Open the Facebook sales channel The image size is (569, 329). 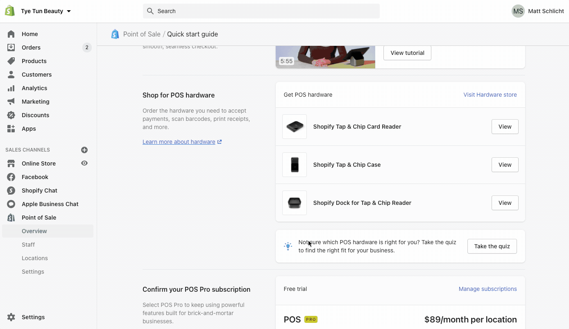(35, 177)
